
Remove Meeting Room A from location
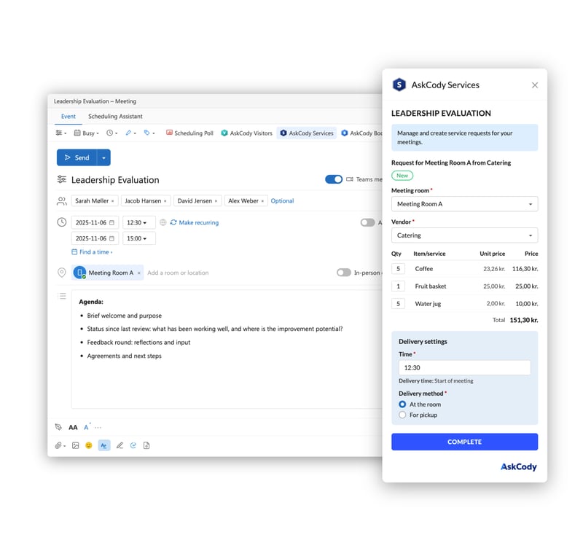(139, 273)
